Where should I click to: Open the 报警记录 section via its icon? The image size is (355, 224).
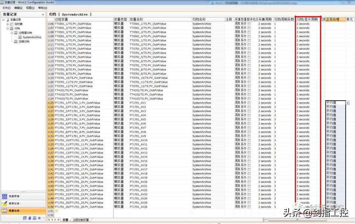tap(5, 203)
